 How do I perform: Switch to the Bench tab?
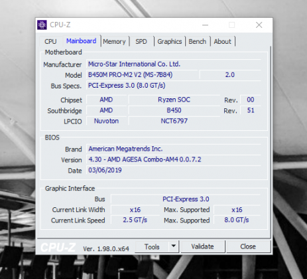point(198,41)
